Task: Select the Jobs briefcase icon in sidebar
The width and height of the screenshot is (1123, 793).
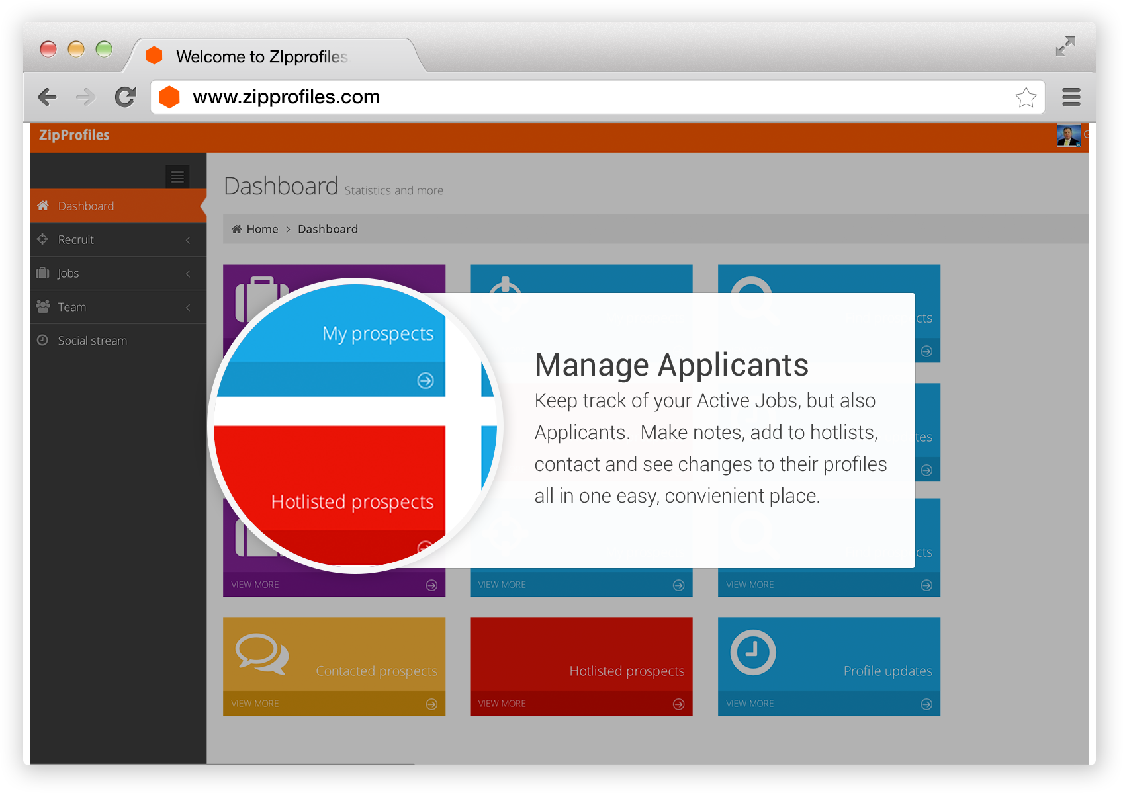Action: (42, 272)
